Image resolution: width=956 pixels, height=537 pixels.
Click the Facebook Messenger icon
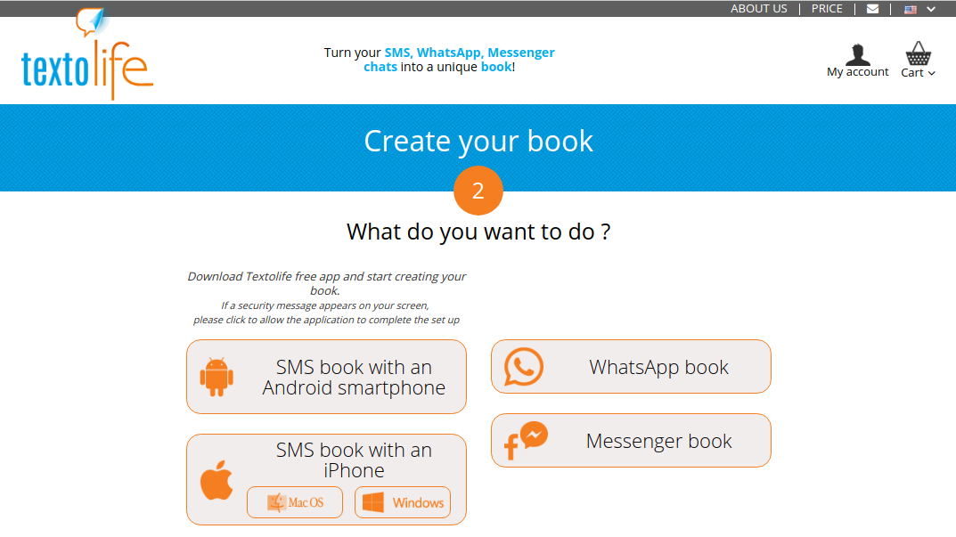(x=525, y=440)
